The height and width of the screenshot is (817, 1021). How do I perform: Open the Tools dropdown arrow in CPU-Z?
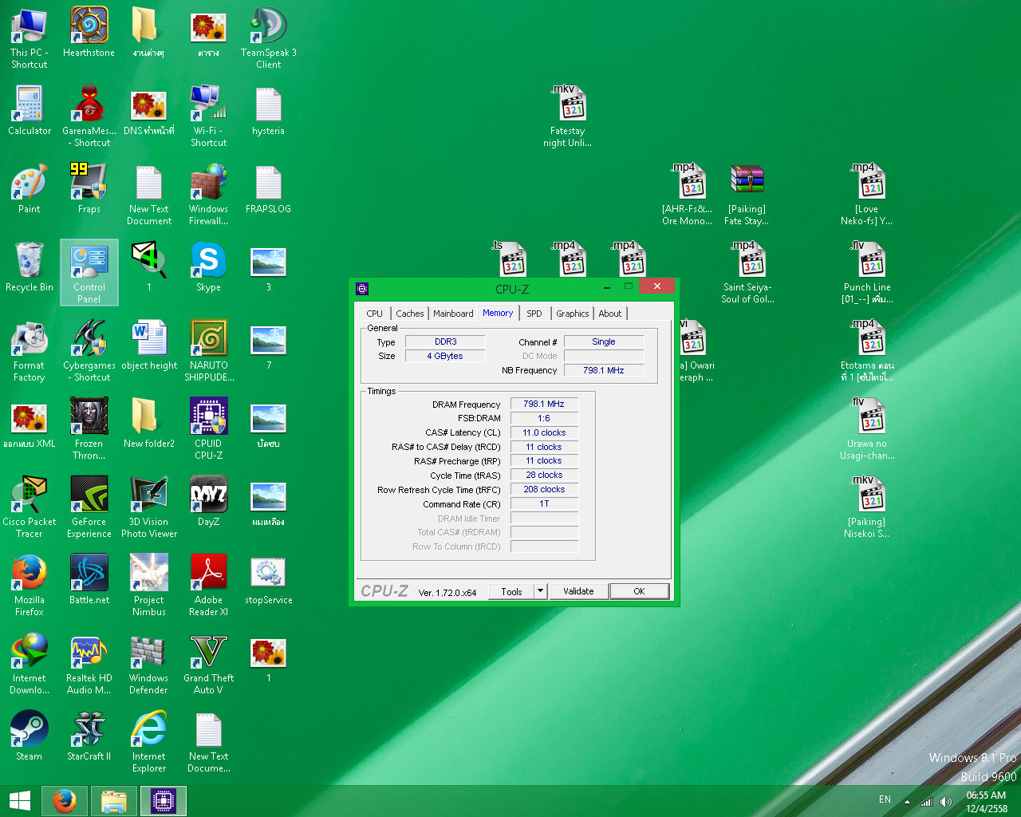click(540, 591)
